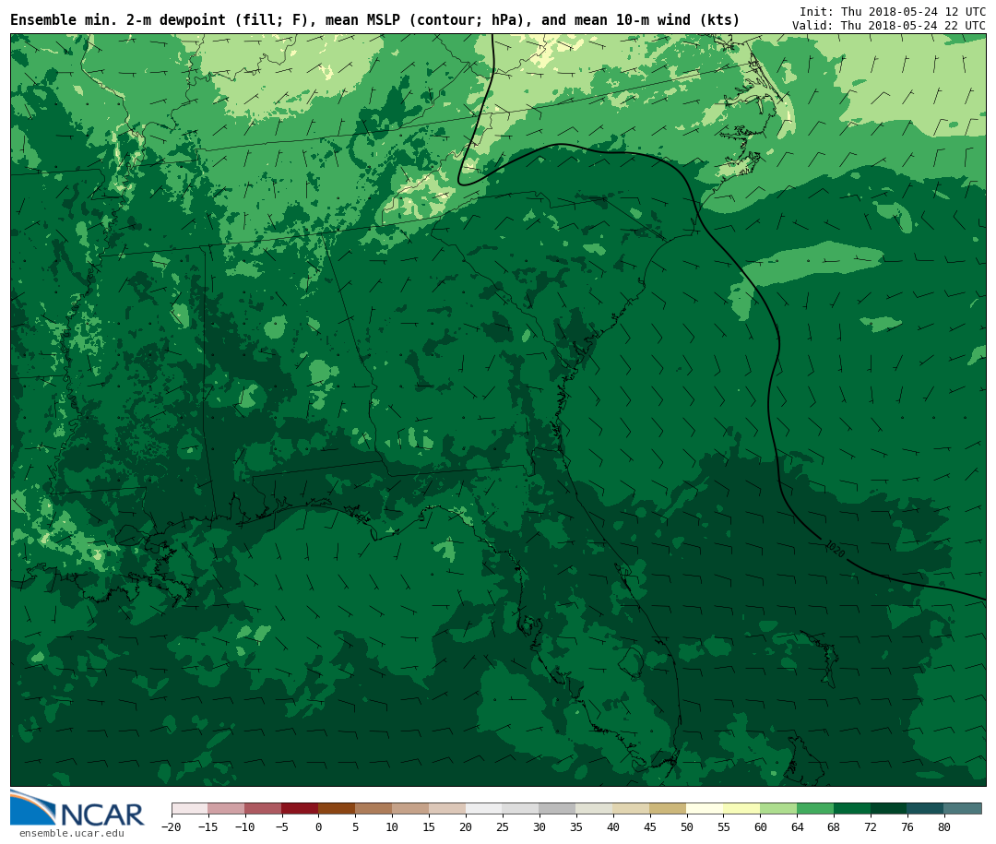The width and height of the screenshot is (996, 844).
Task: Choose the light pink -20 to -15 swatch
Action: [x=189, y=808]
